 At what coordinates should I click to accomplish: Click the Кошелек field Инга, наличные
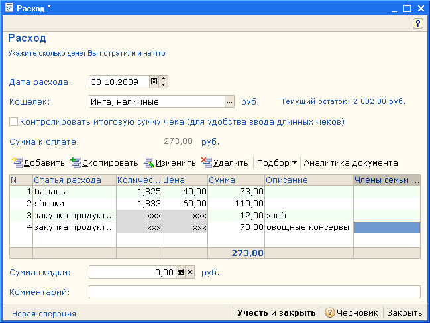pyautogui.click(x=157, y=102)
